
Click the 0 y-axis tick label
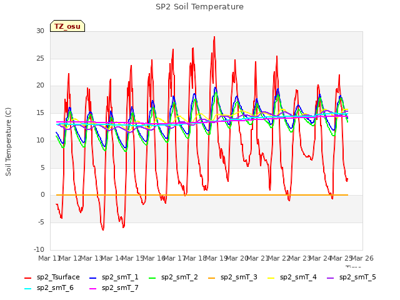(x=42, y=195)
